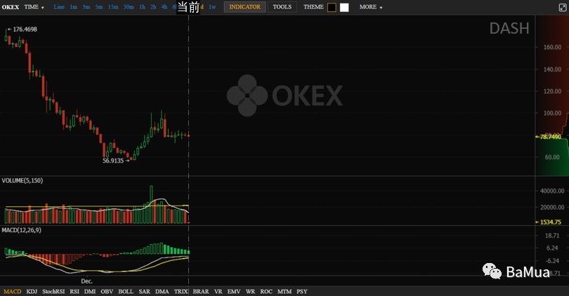Click the current price marker 78.7490
569x296 pixels.
(550, 137)
